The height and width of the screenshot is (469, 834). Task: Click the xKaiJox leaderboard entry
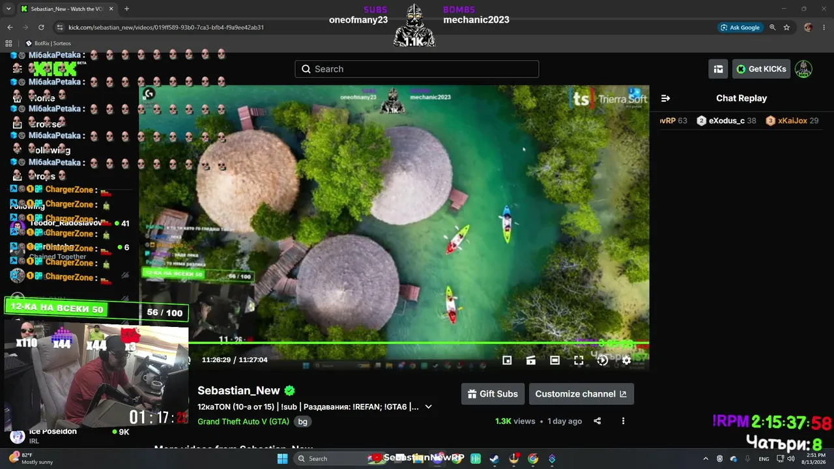coord(792,121)
